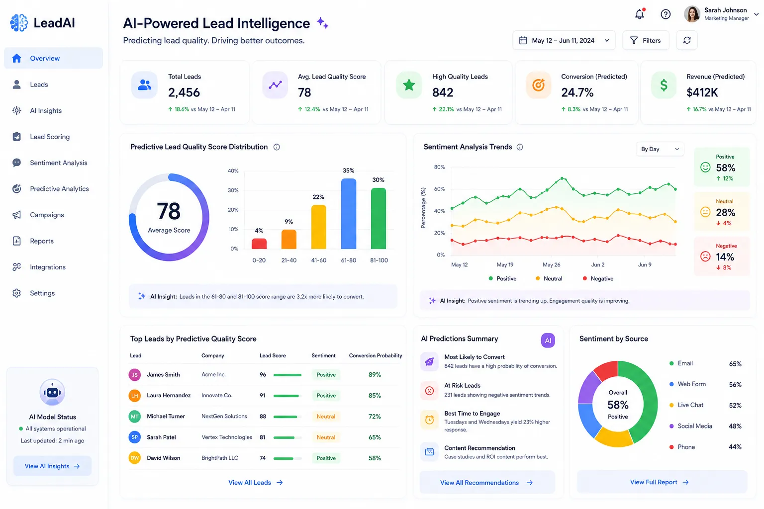
Task: Go to the Overview menu item
Action: coord(53,58)
